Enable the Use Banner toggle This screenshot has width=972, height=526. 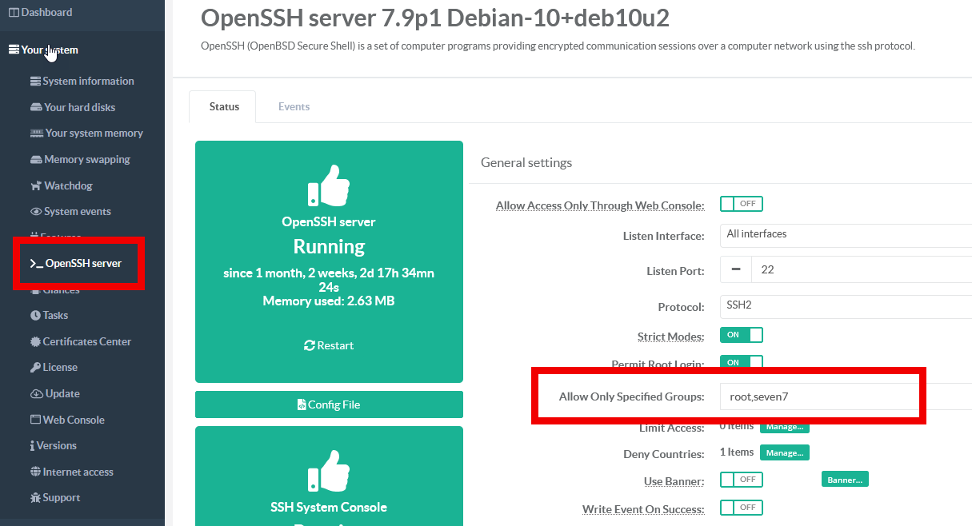pos(741,480)
